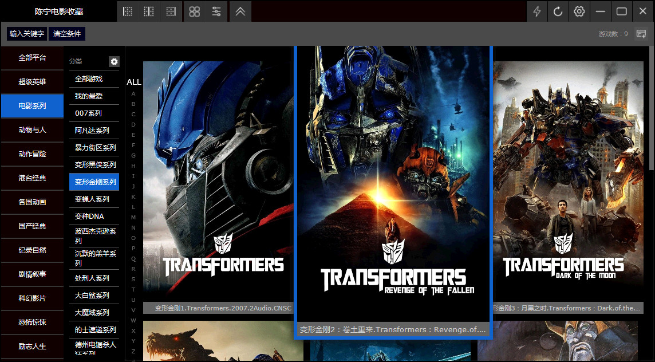The image size is (655, 362).
Task: Open the category settings gear beside 分类
Action: click(114, 61)
